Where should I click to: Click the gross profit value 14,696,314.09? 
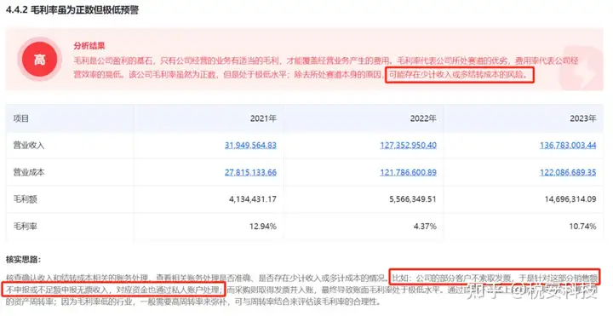[570, 199]
